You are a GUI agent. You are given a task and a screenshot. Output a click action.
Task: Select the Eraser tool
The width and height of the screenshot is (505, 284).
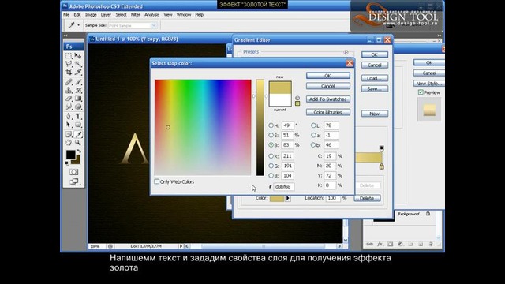pyautogui.click(x=69, y=99)
